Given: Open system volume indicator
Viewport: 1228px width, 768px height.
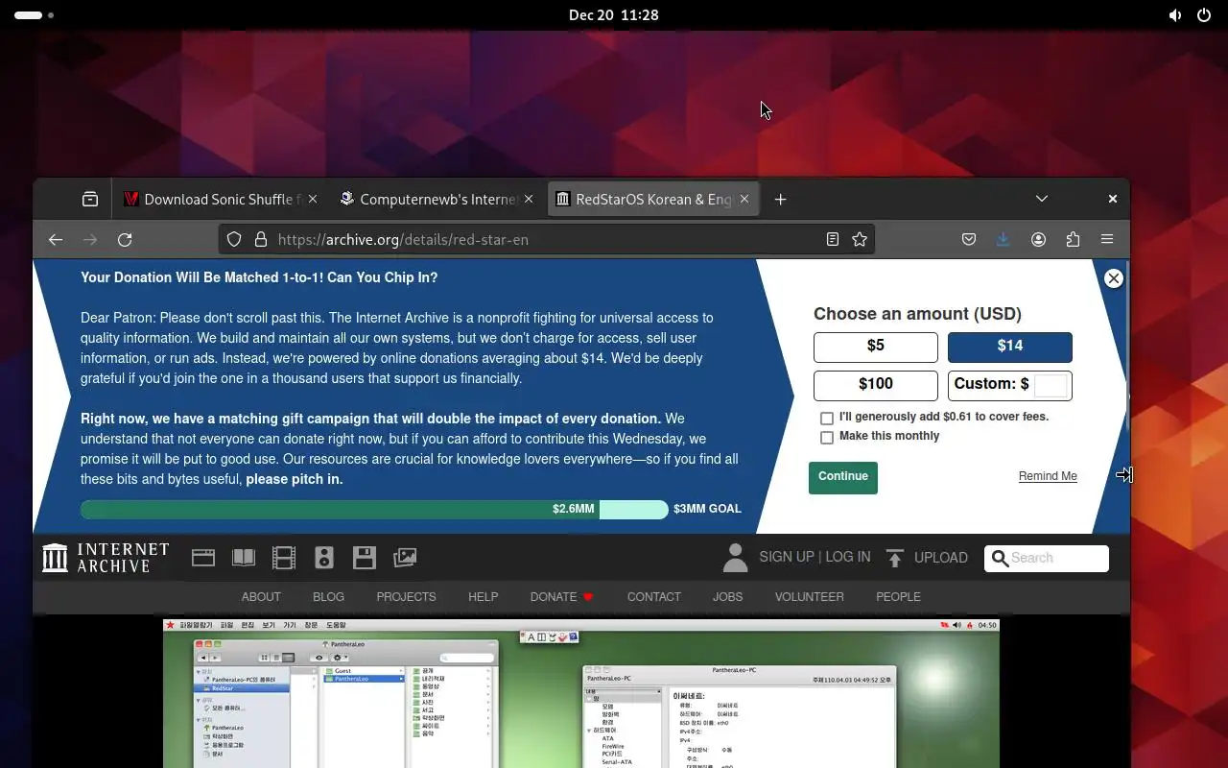Looking at the screenshot, I should [x=1175, y=15].
